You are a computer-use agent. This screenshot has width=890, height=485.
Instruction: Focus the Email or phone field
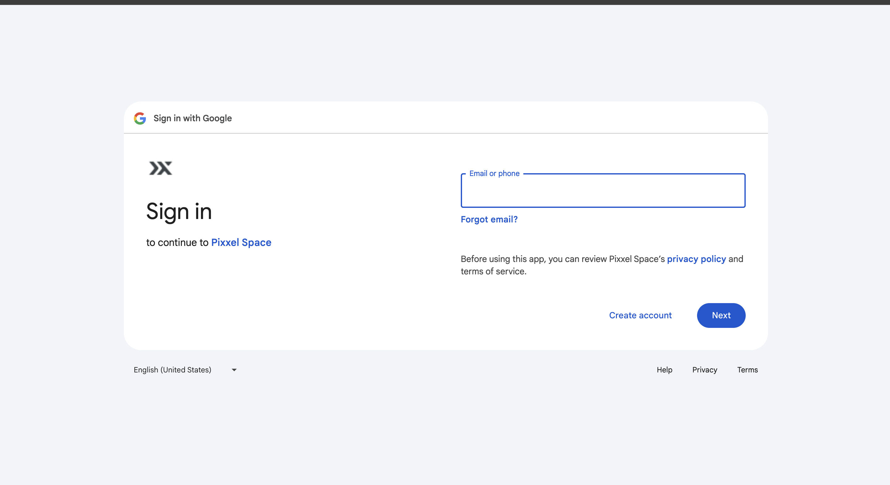pos(603,191)
